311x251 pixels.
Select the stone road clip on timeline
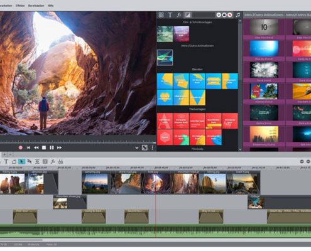126,183
